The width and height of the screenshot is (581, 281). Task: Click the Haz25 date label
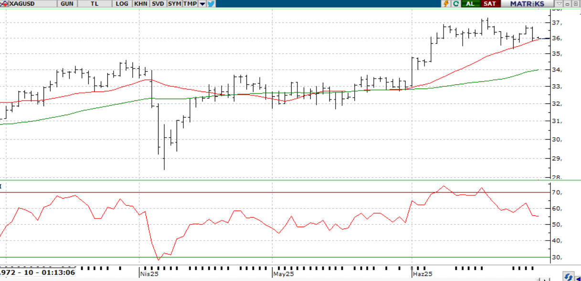click(423, 274)
